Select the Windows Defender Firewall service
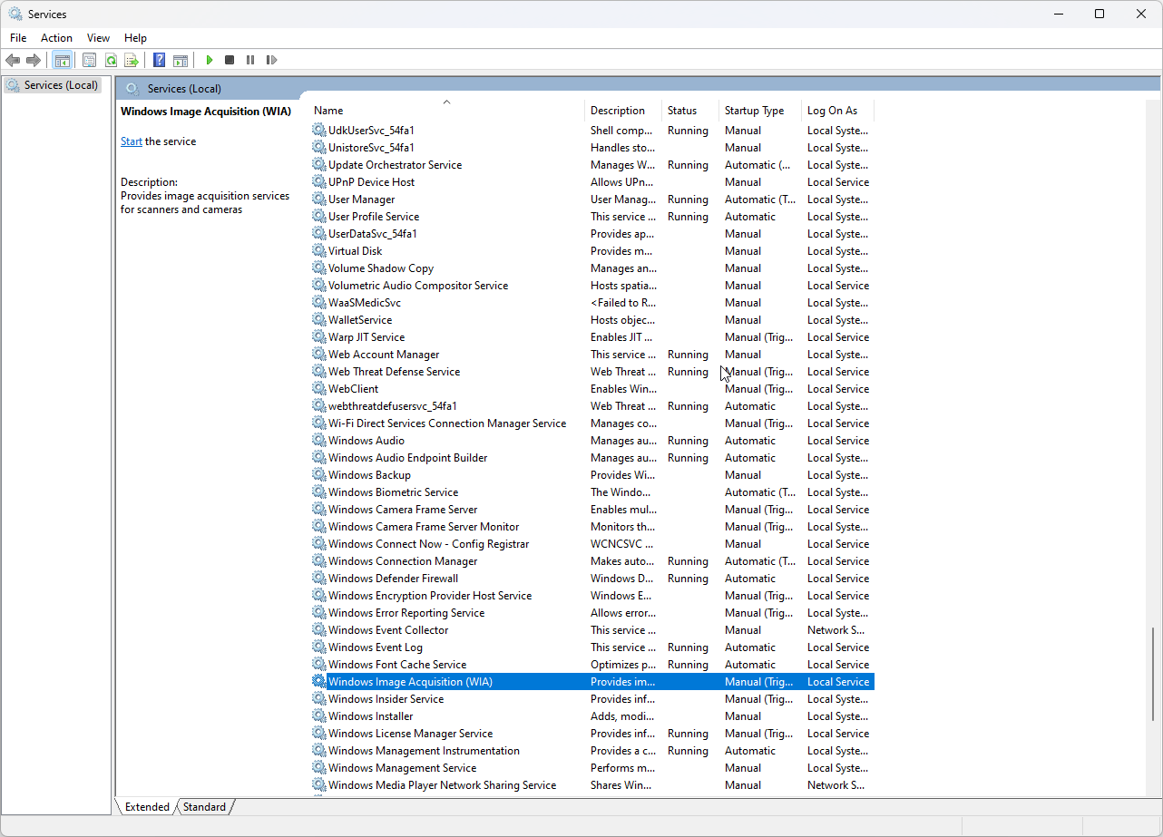 tap(393, 579)
